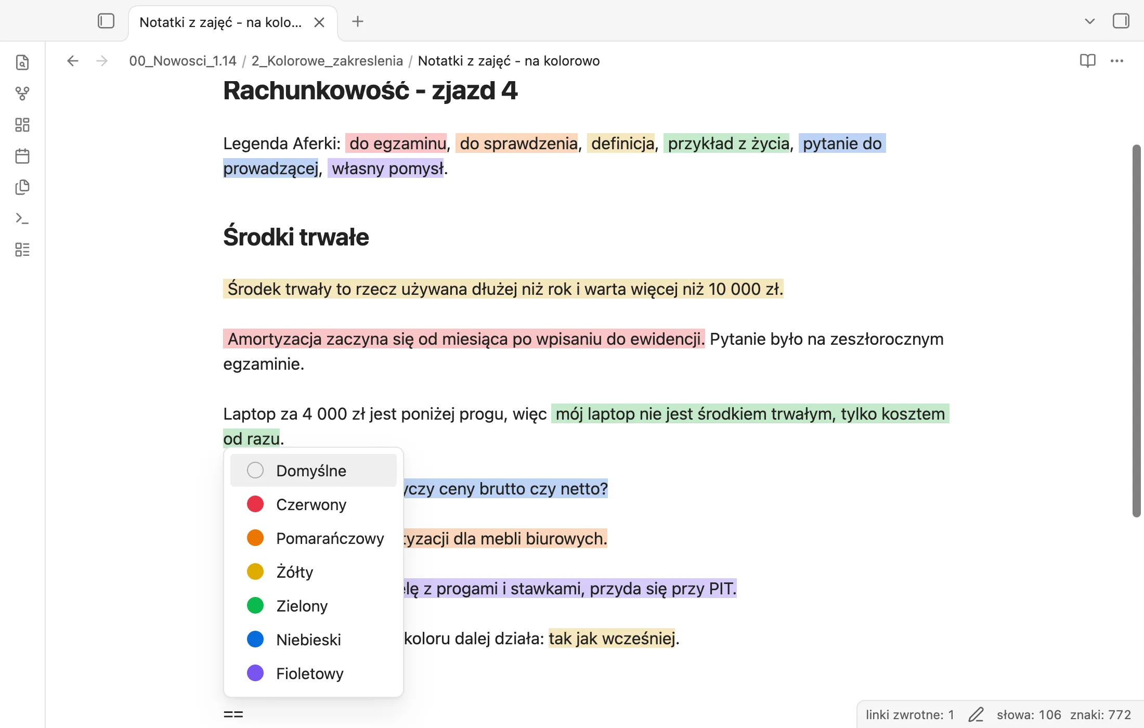Viewport: 1144px width, 728px height.
Task: Open quick switcher file search icon
Action: click(22, 62)
